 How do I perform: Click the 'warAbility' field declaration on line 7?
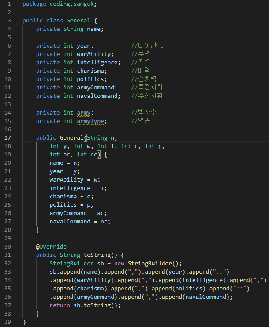tap(93, 54)
